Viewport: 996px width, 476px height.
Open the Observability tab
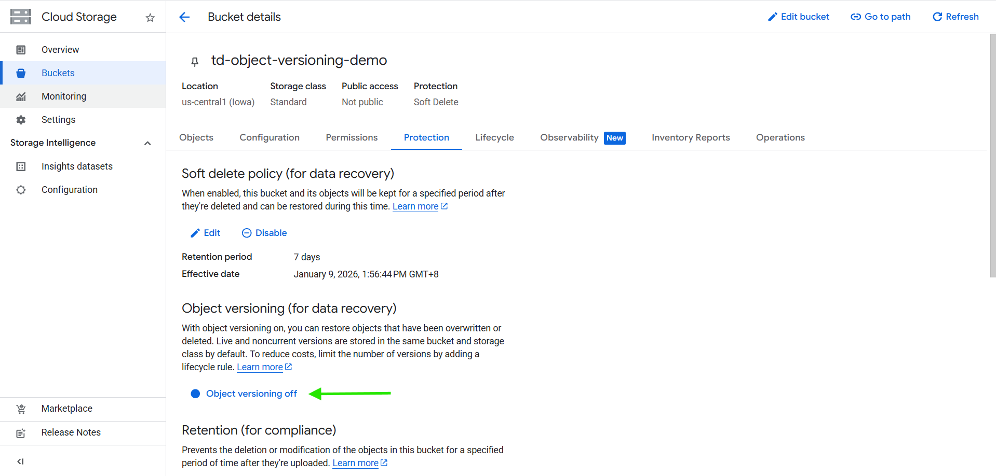tap(569, 137)
